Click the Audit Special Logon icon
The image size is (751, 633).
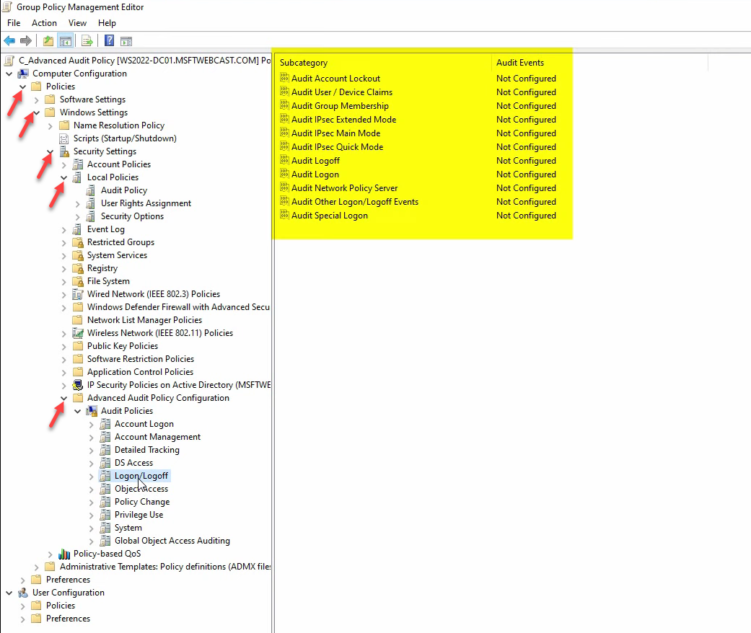click(284, 215)
